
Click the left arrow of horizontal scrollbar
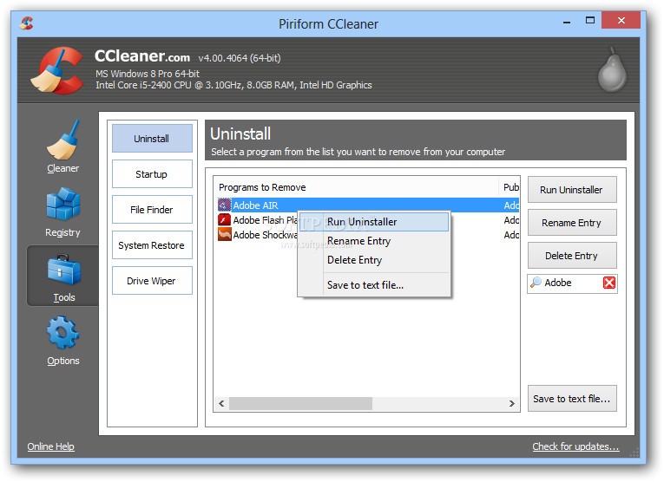tap(221, 403)
